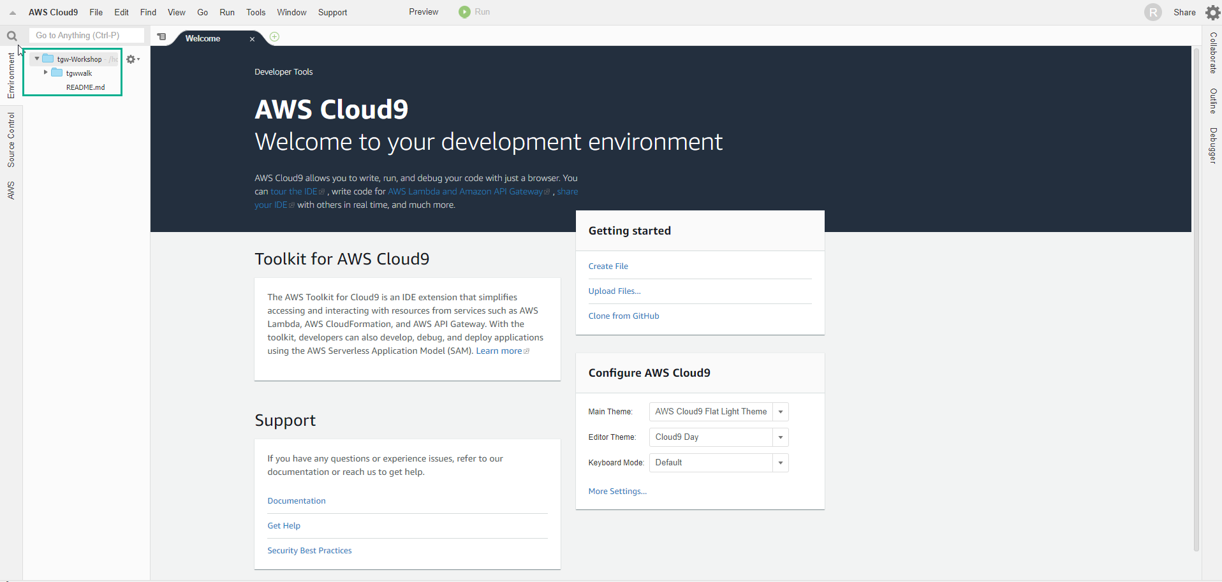Open the View menu
The image size is (1222, 582).
tap(177, 12)
